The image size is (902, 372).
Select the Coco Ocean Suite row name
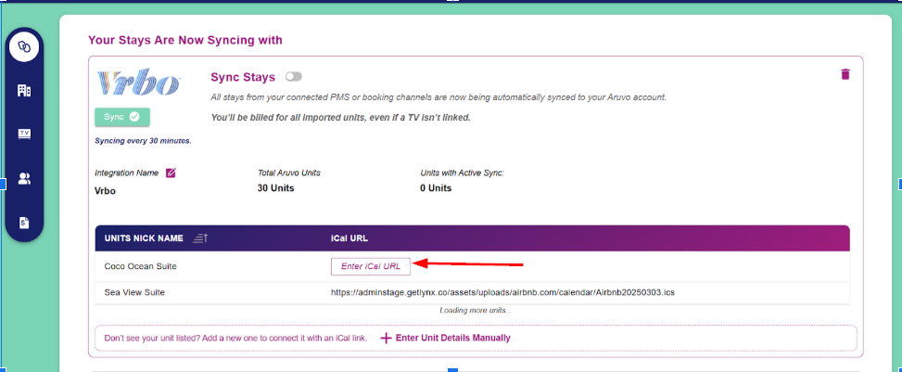(140, 266)
